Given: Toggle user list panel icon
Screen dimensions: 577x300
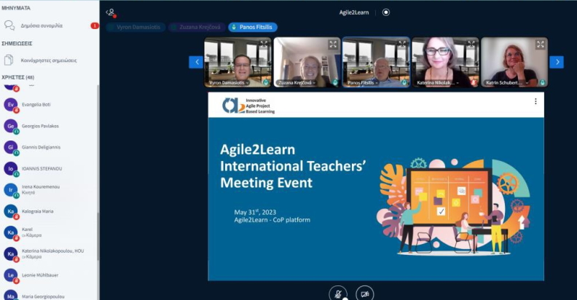Looking at the screenshot, I should click(111, 13).
